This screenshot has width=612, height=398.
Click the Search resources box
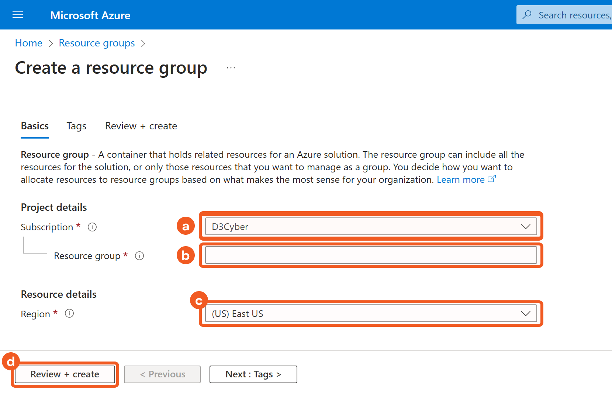tap(574, 15)
